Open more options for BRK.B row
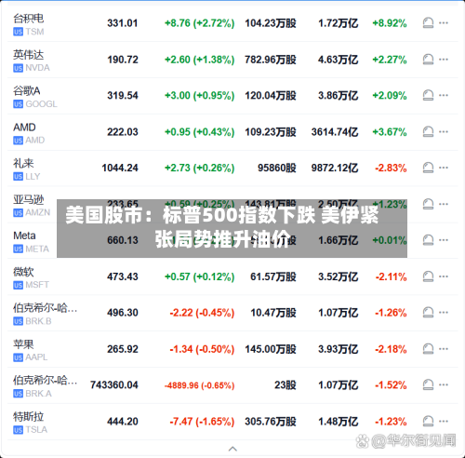This screenshot has height=458, width=465. click(x=444, y=312)
